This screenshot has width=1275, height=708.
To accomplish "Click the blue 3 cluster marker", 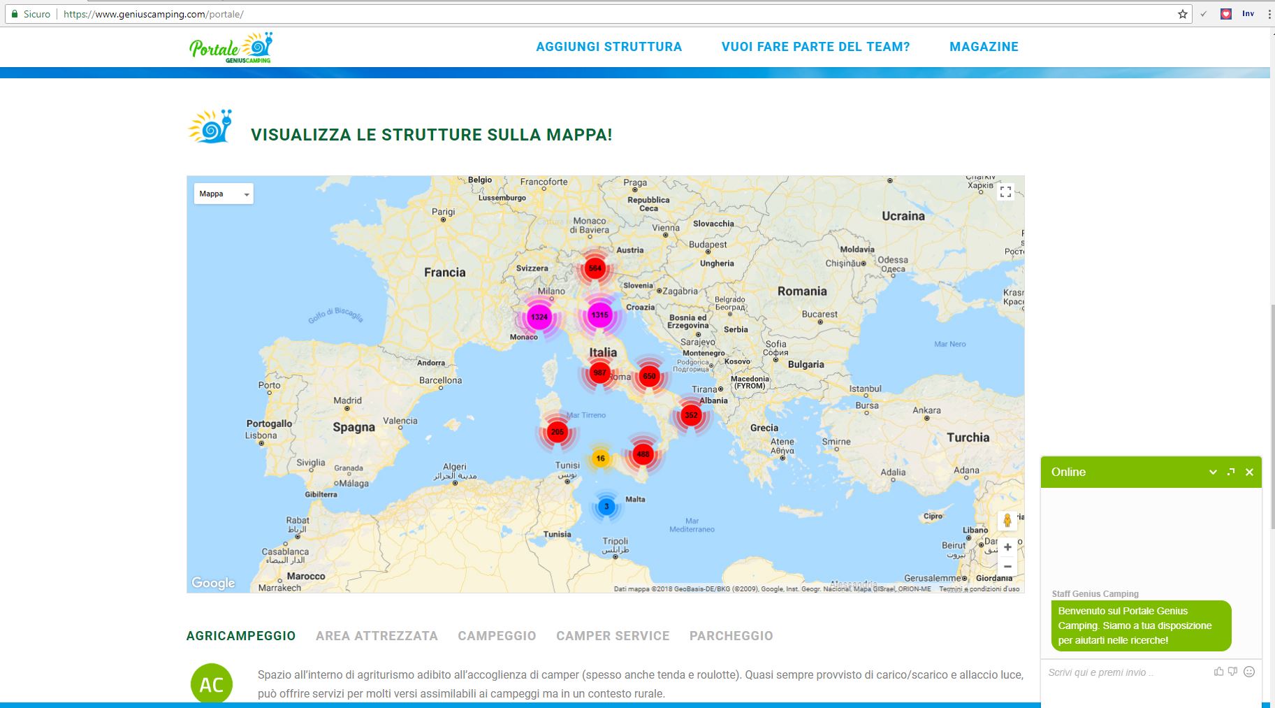I will pos(606,507).
